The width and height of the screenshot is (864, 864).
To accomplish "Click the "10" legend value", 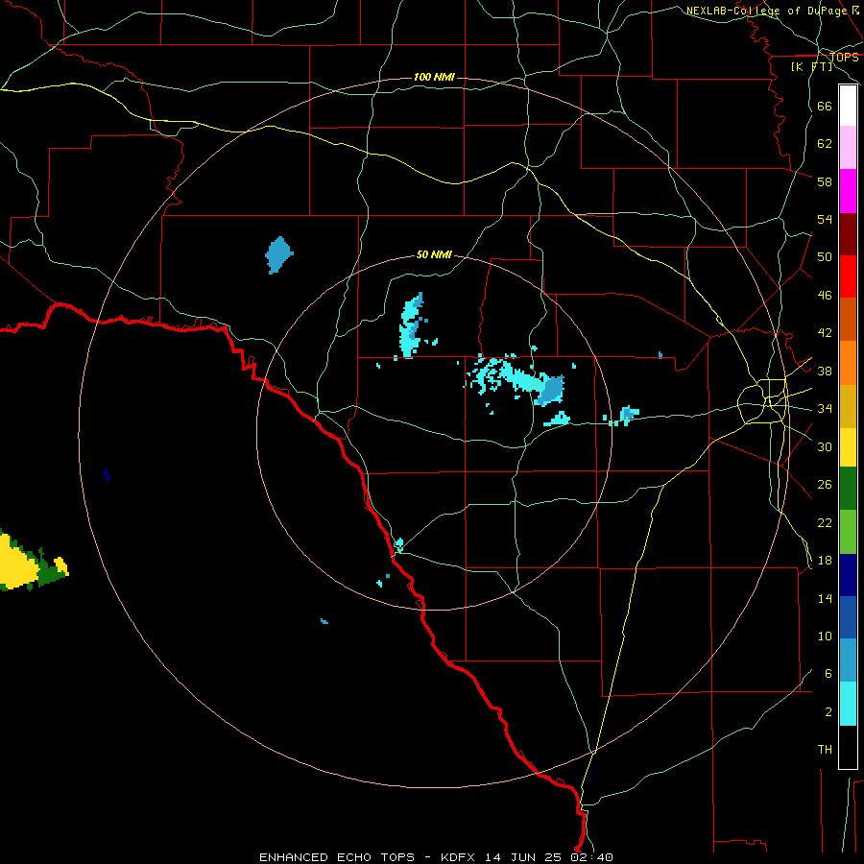I will coord(825,636).
